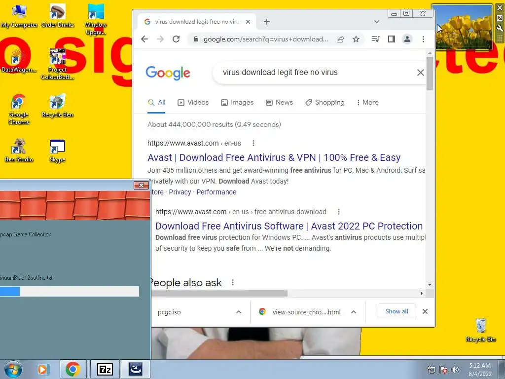Open Chrome taskbar icon
The image size is (505, 379).
click(x=73, y=369)
